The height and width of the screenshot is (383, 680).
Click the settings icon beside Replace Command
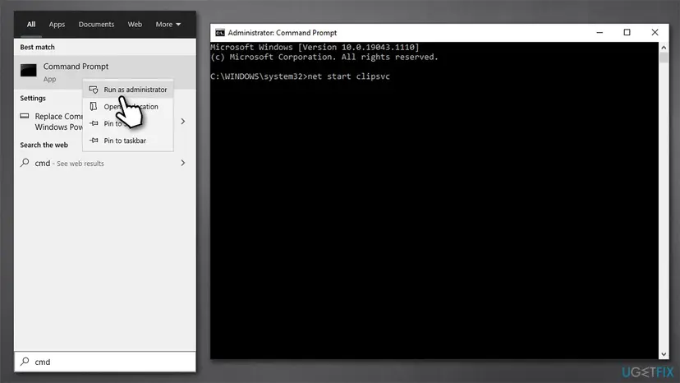(x=25, y=116)
